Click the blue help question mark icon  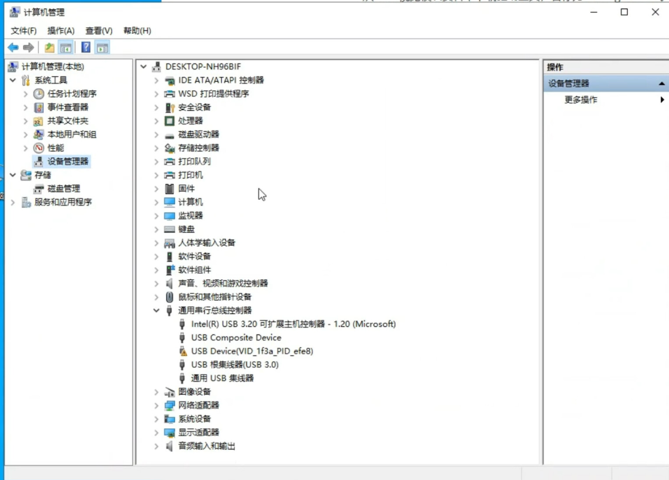[86, 47]
